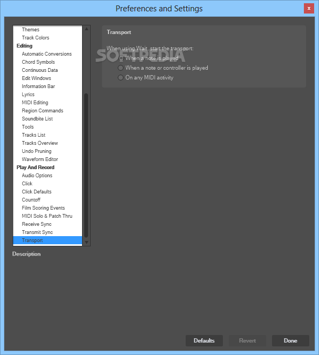Screen dimensions: 319x355
Task: Open Receive Sync preferences
Action: 47,224
